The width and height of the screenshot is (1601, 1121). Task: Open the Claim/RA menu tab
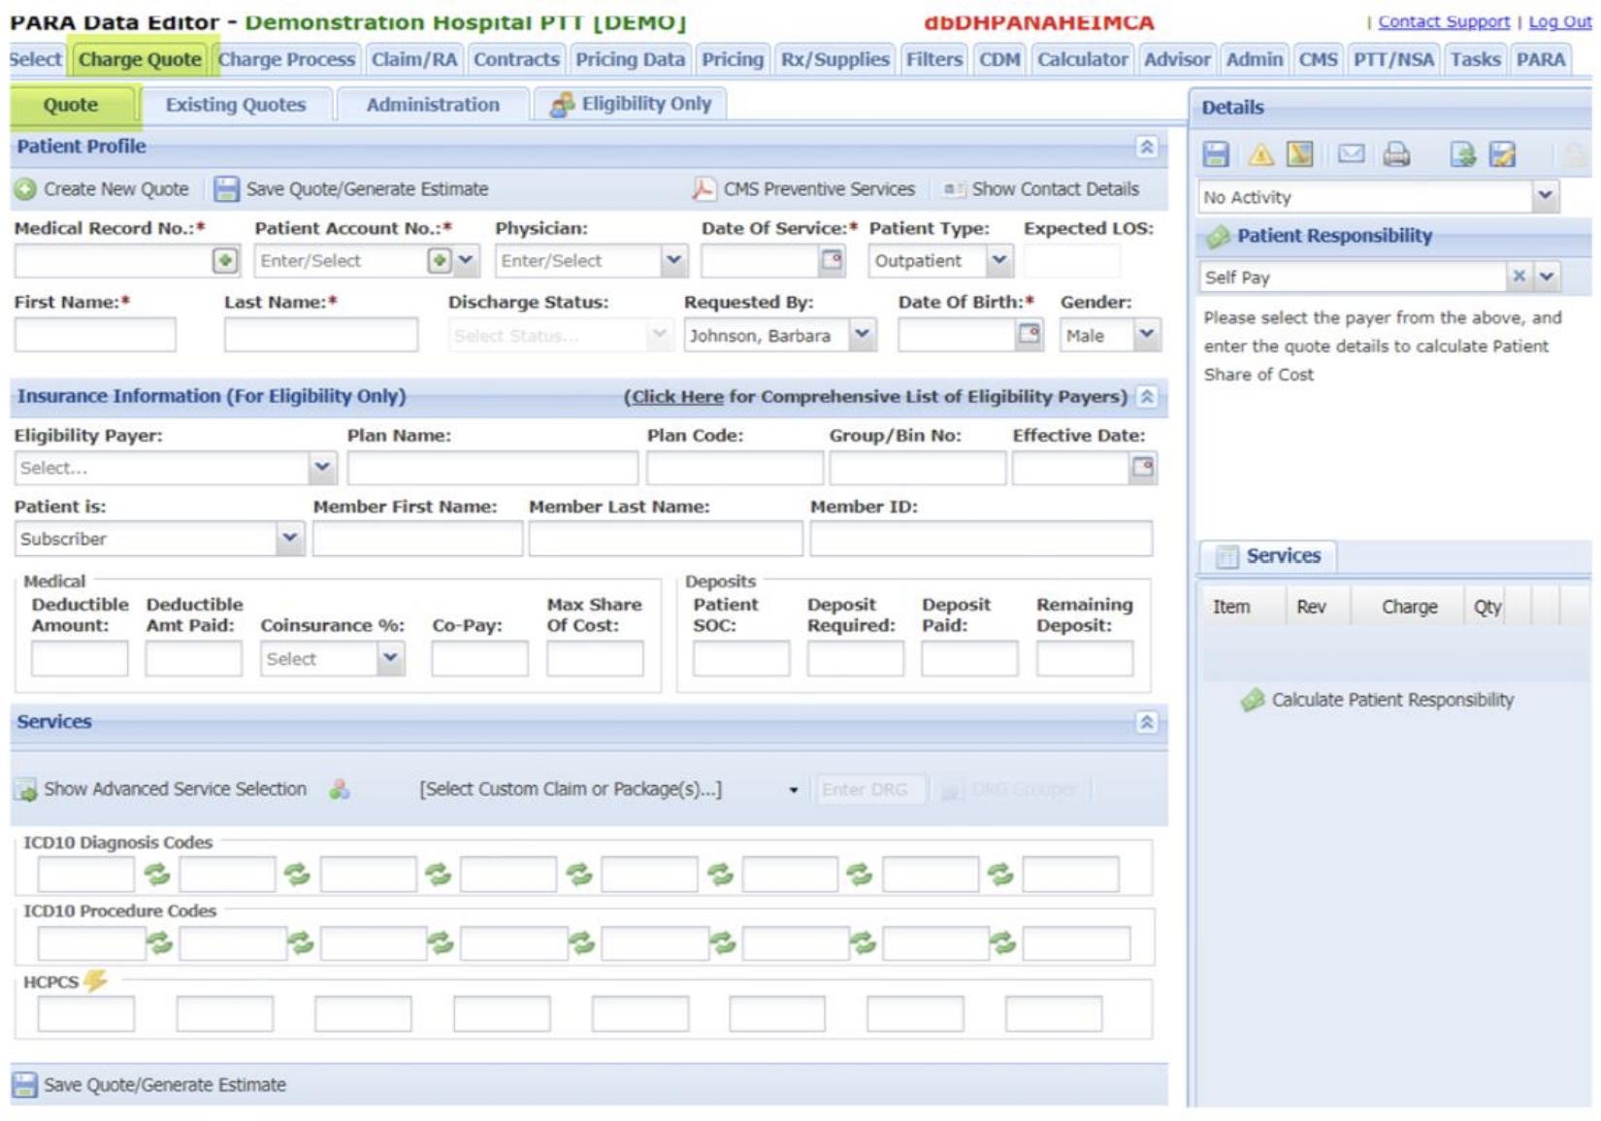point(414,59)
